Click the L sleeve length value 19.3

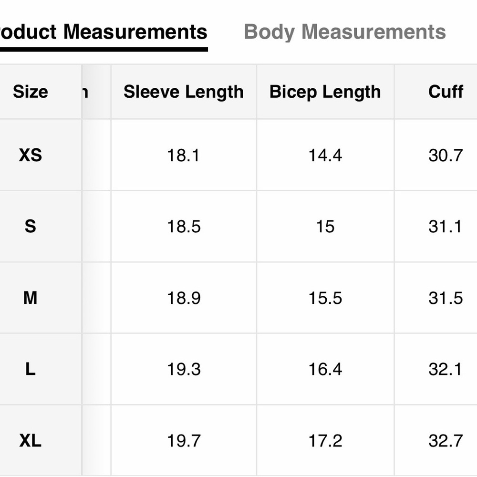point(184,369)
